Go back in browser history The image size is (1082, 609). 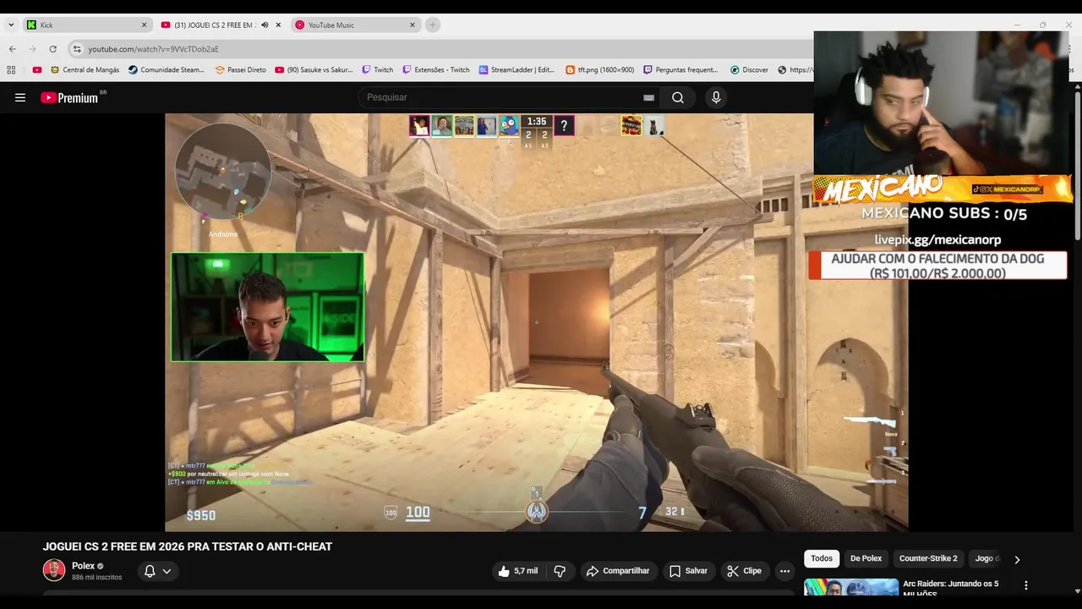coord(12,49)
